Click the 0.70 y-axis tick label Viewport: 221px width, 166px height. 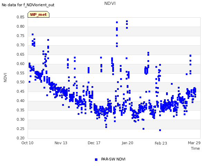point(21,45)
